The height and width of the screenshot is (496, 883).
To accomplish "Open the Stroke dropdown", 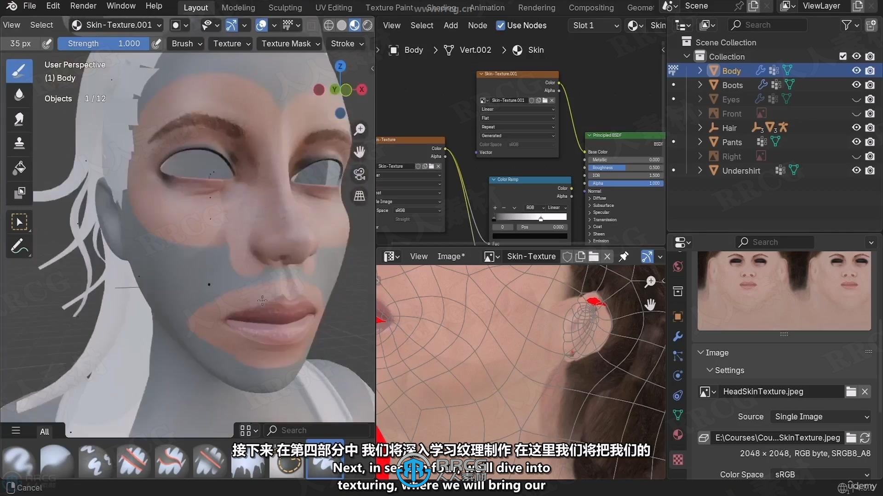I will 347,44.
